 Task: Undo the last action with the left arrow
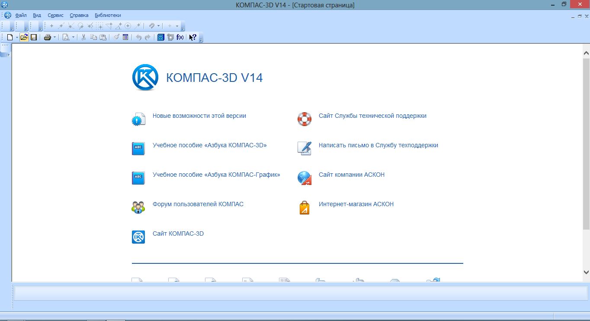[x=138, y=37]
